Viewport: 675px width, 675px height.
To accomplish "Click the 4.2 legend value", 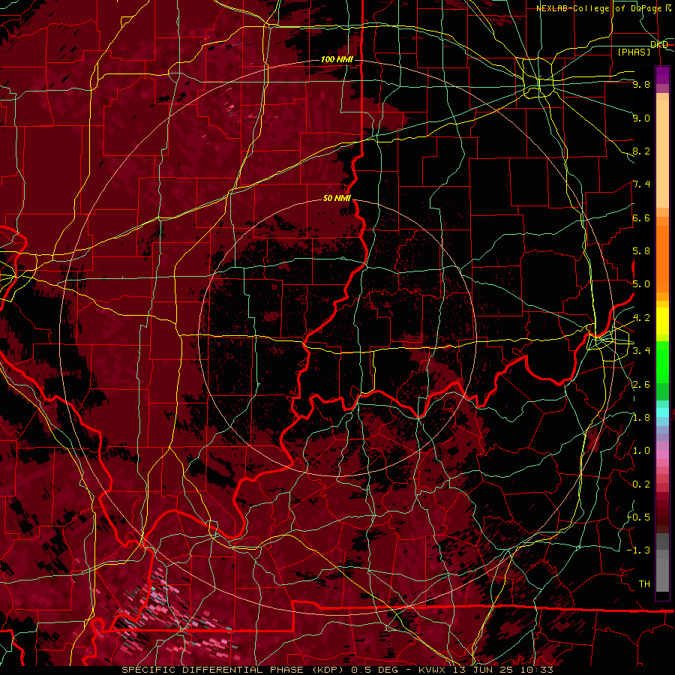I will 641,318.
